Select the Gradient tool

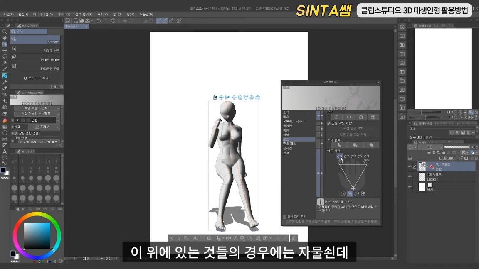(x=5, y=126)
